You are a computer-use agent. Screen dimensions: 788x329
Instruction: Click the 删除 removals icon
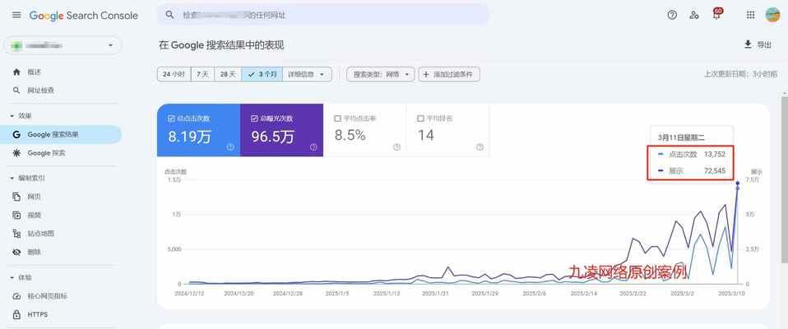pyautogui.click(x=16, y=253)
